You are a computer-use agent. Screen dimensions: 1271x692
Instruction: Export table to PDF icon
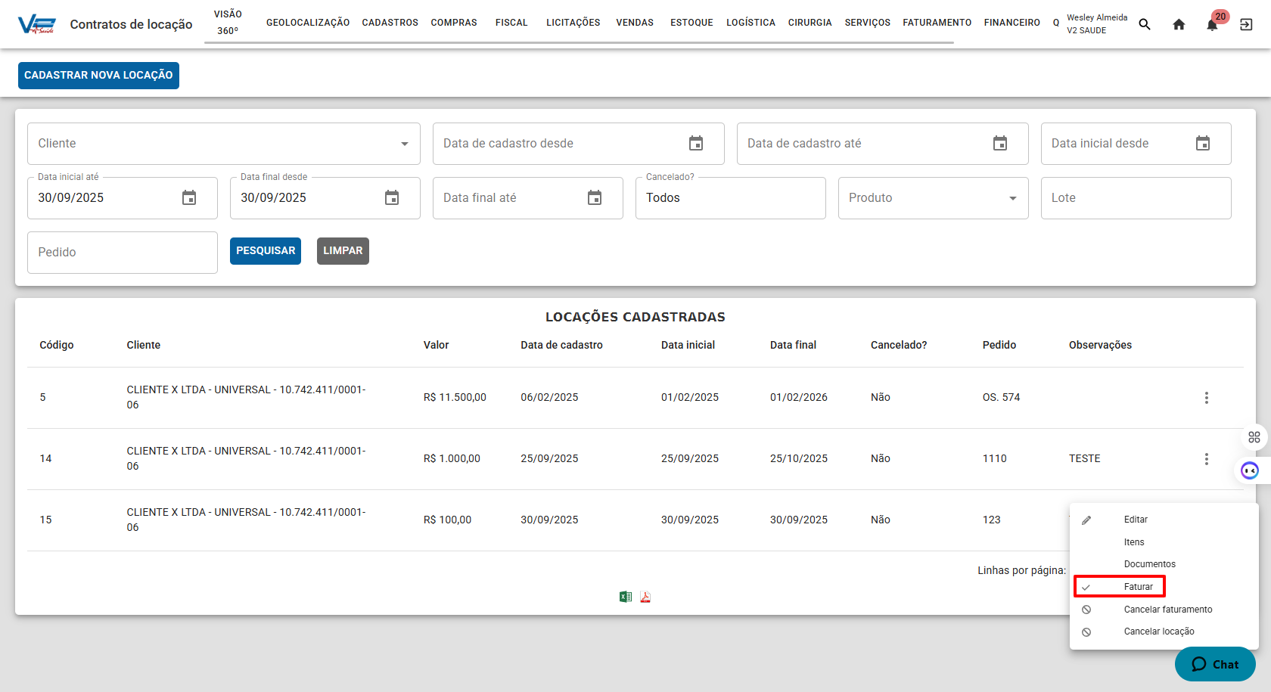(x=645, y=597)
